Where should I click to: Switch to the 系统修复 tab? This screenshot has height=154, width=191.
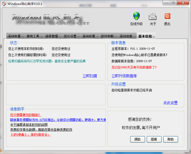tap(90, 36)
